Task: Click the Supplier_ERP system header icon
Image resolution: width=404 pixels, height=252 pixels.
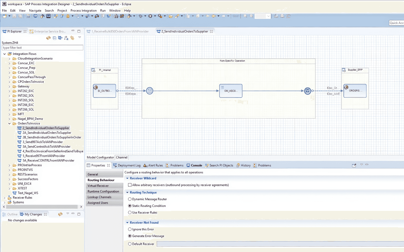Action: coord(344,70)
